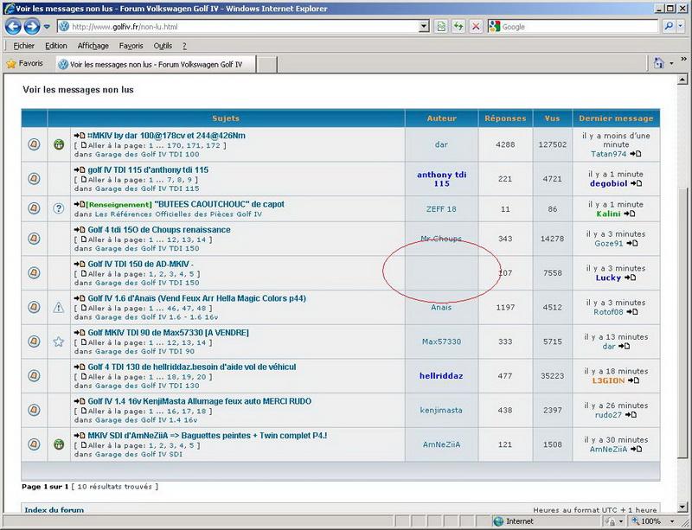The width and height of the screenshot is (692, 530).
Task: Select the Forum Volkswagen Golf IV tab
Action: [157, 65]
